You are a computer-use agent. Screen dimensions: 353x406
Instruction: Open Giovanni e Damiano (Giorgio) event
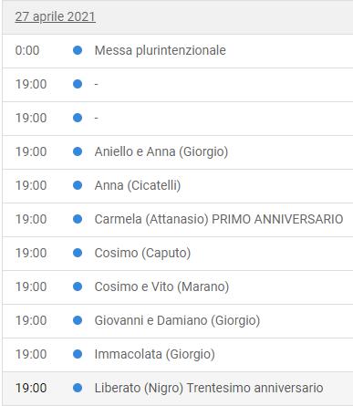(177, 320)
